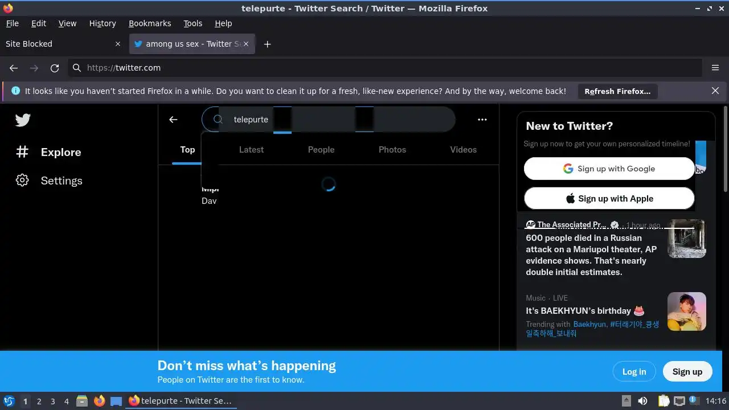
Task: Open the History menu
Action: coord(103,23)
